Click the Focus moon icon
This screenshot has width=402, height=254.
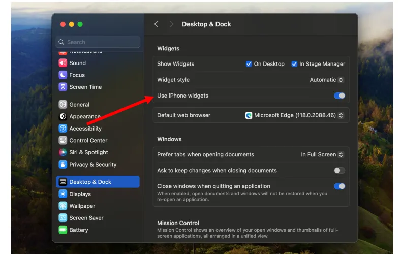pyautogui.click(x=63, y=75)
